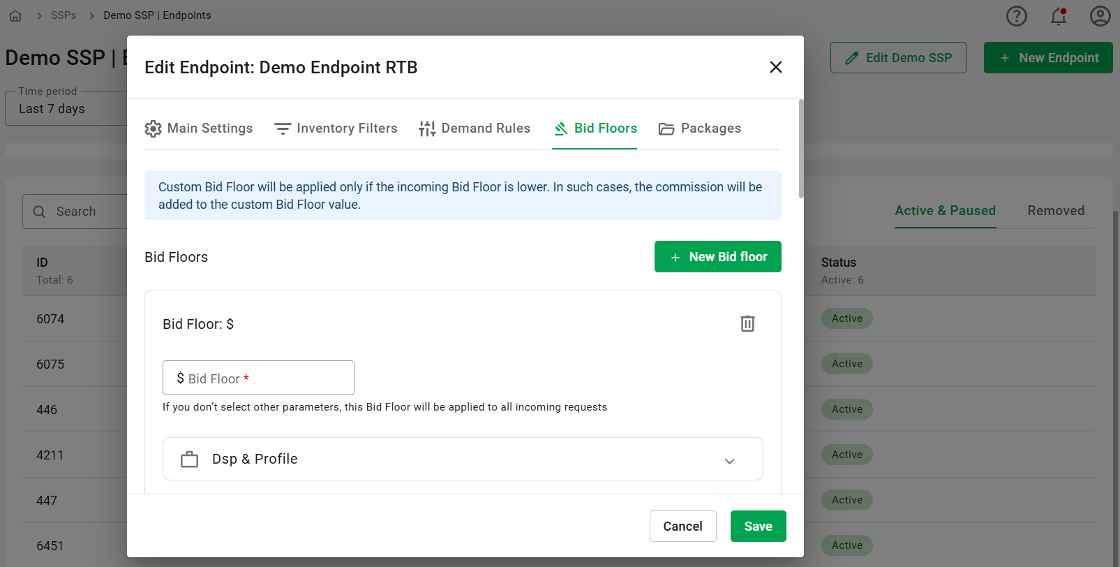This screenshot has width=1120, height=567.
Task: Open the help question mark icon
Action: tap(1016, 16)
